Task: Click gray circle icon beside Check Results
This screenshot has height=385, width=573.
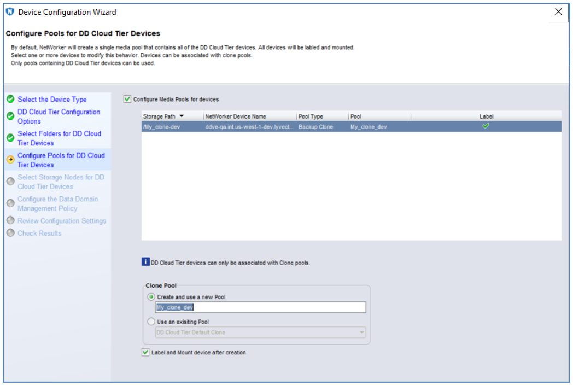Action: (x=10, y=233)
